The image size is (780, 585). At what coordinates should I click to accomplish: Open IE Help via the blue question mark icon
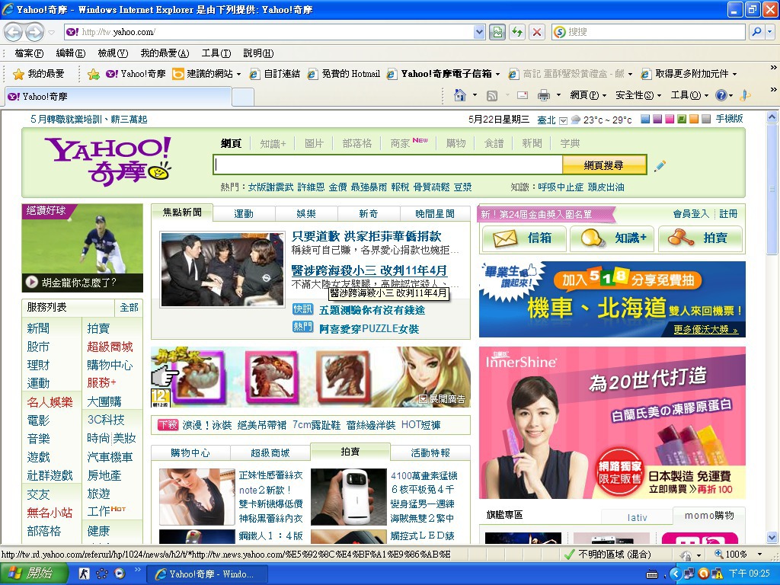coord(721,95)
